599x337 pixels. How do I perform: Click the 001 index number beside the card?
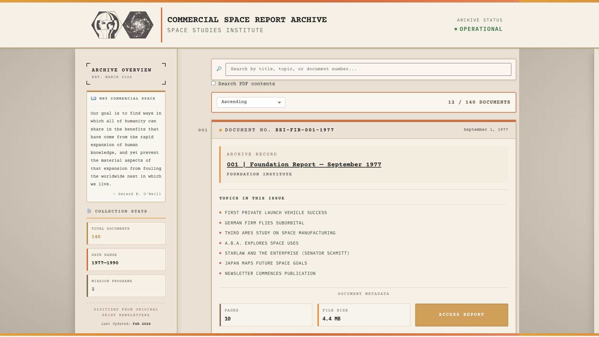click(203, 130)
